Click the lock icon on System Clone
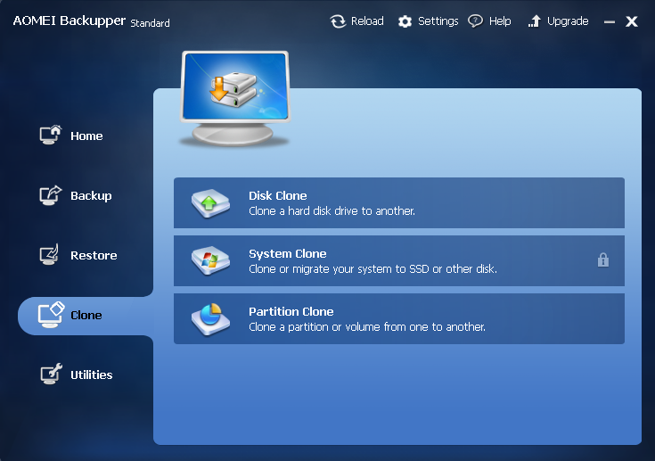The height and width of the screenshot is (461, 655). (603, 260)
